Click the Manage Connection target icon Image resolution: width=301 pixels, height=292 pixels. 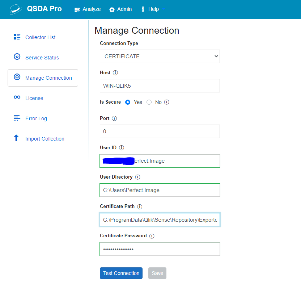(17, 78)
